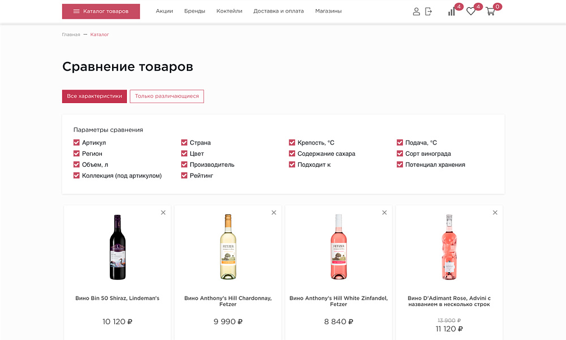This screenshot has width=566, height=340.
Task: Click the logout icon next to profile
Action: [x=428, y=11]
